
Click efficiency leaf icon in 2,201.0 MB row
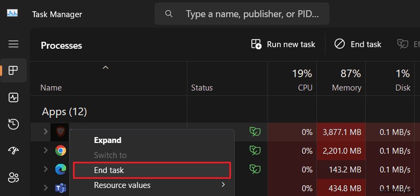click(255, 150)
